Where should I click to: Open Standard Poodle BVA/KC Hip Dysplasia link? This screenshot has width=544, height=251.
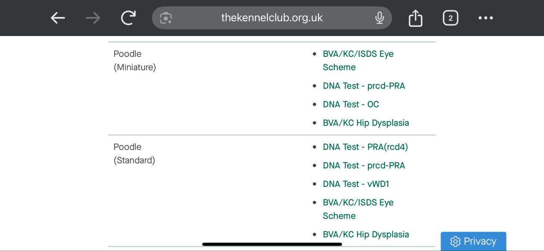click(366, 234)
